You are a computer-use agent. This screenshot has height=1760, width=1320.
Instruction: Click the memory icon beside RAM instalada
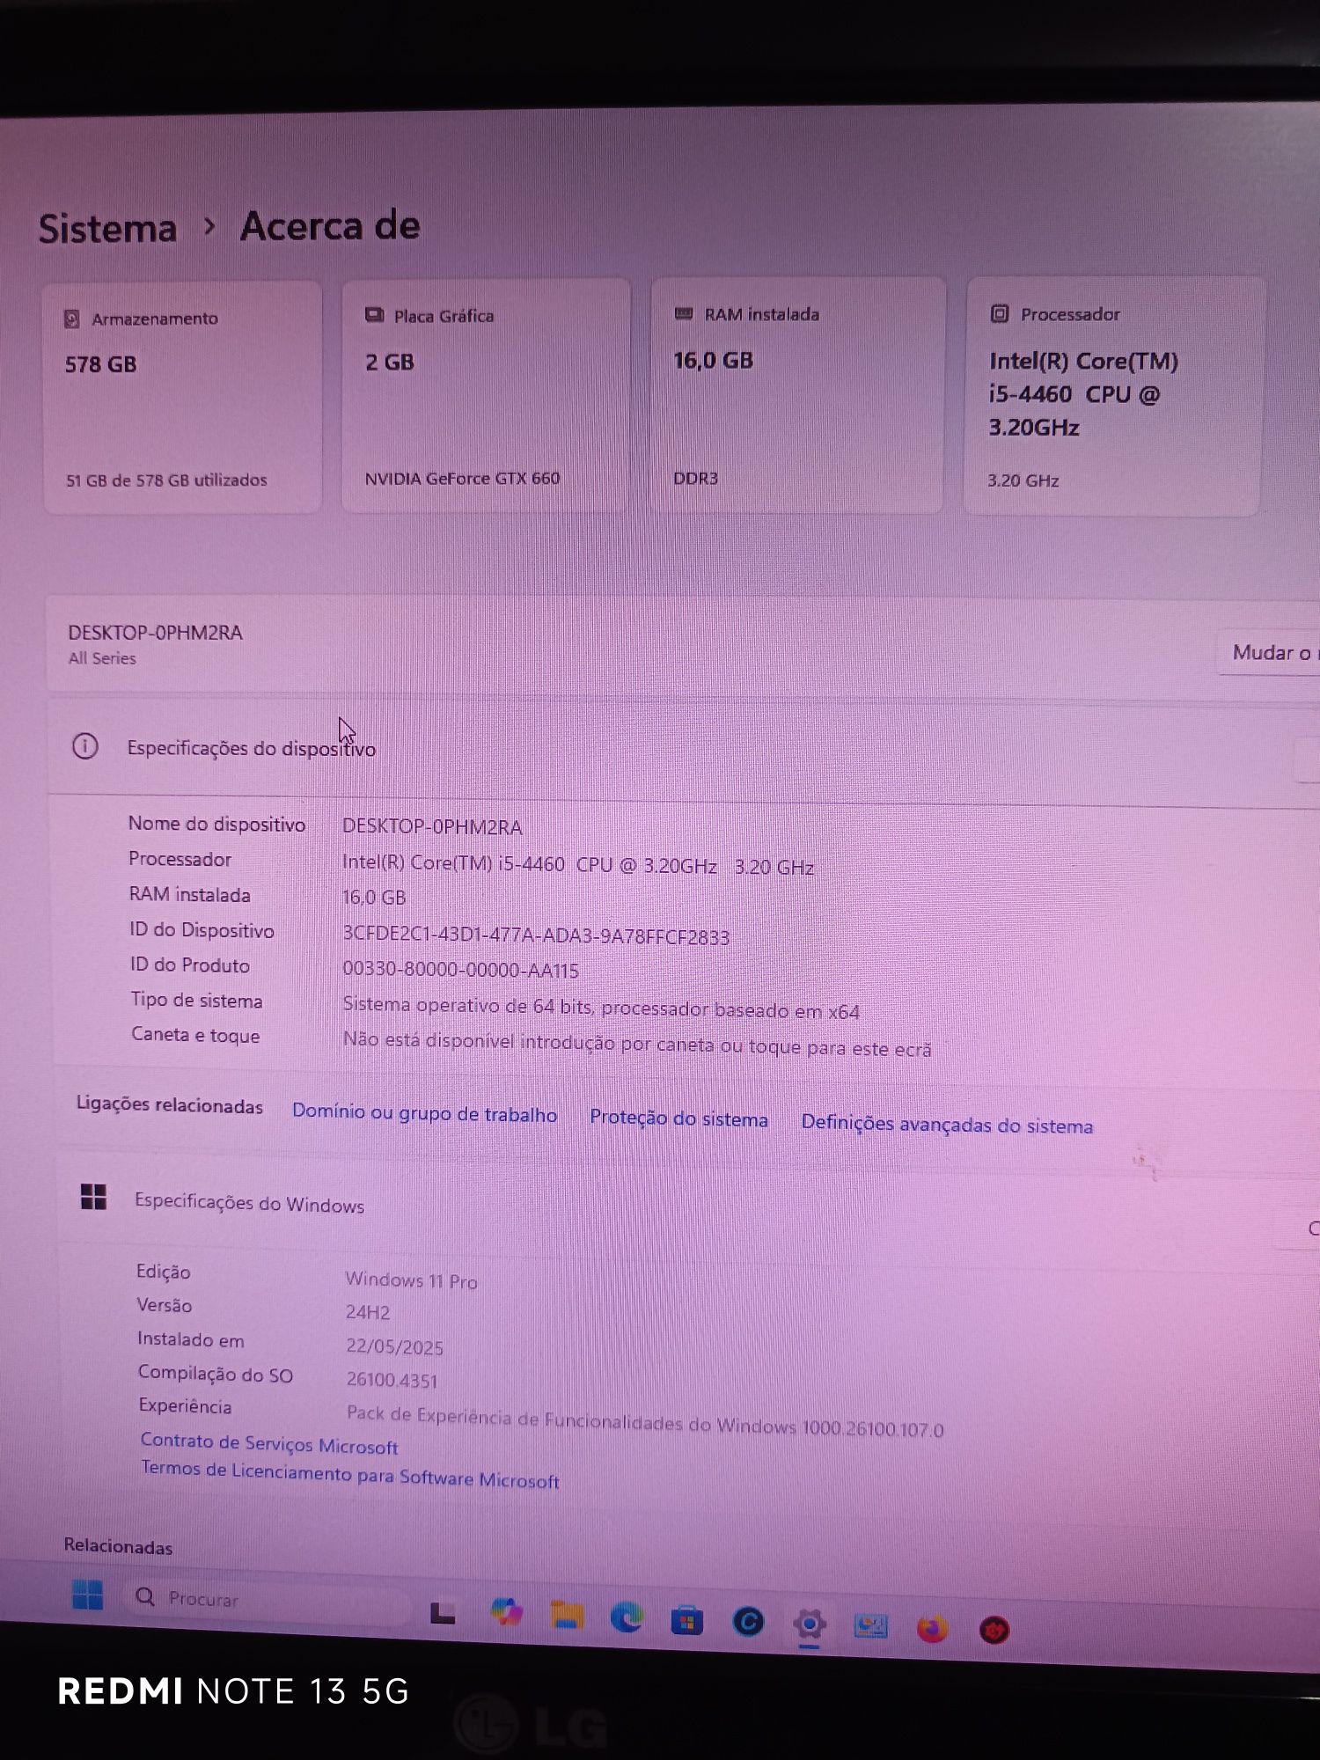pyautogui.click(x=683, y=313)
